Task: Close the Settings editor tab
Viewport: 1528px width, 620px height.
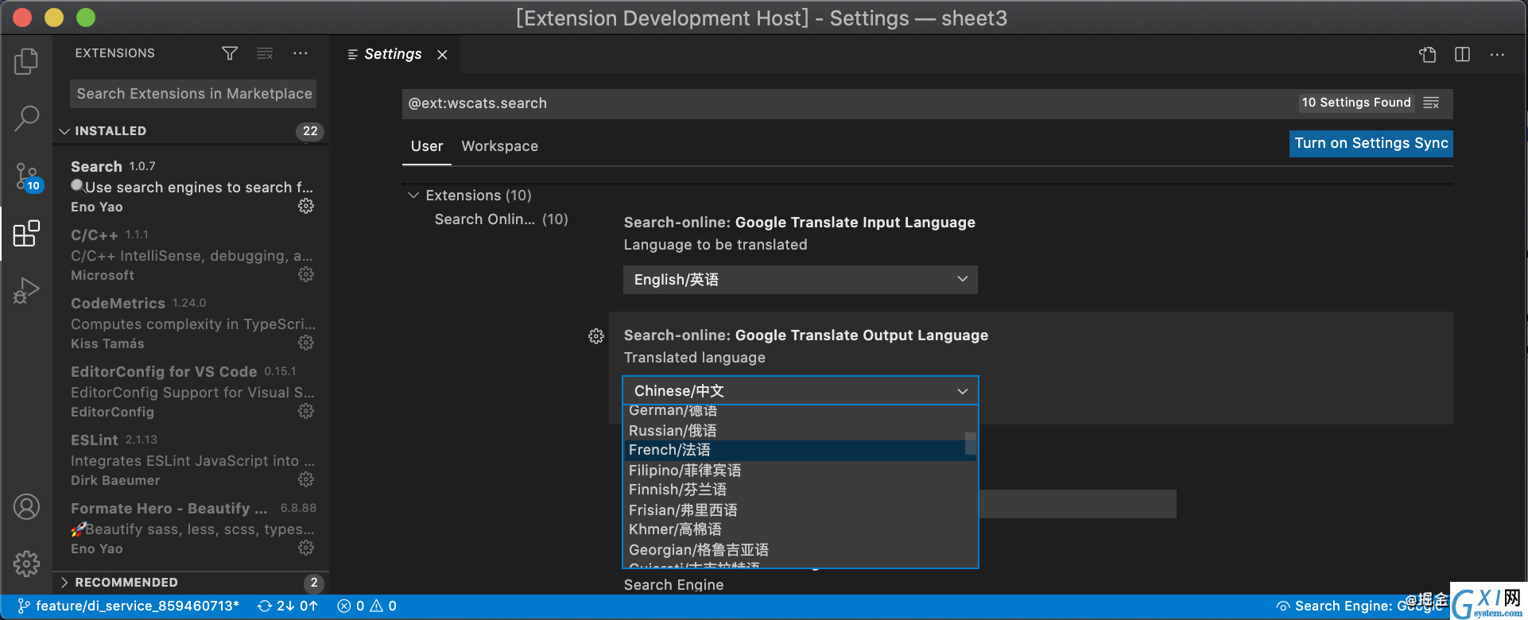Action: (442, 54)
